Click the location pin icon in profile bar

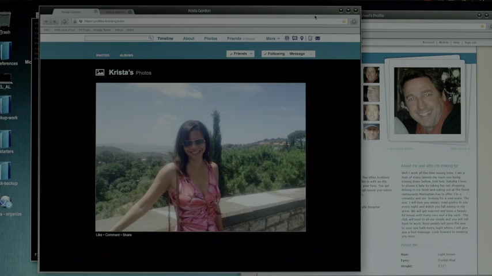[302, 39]
